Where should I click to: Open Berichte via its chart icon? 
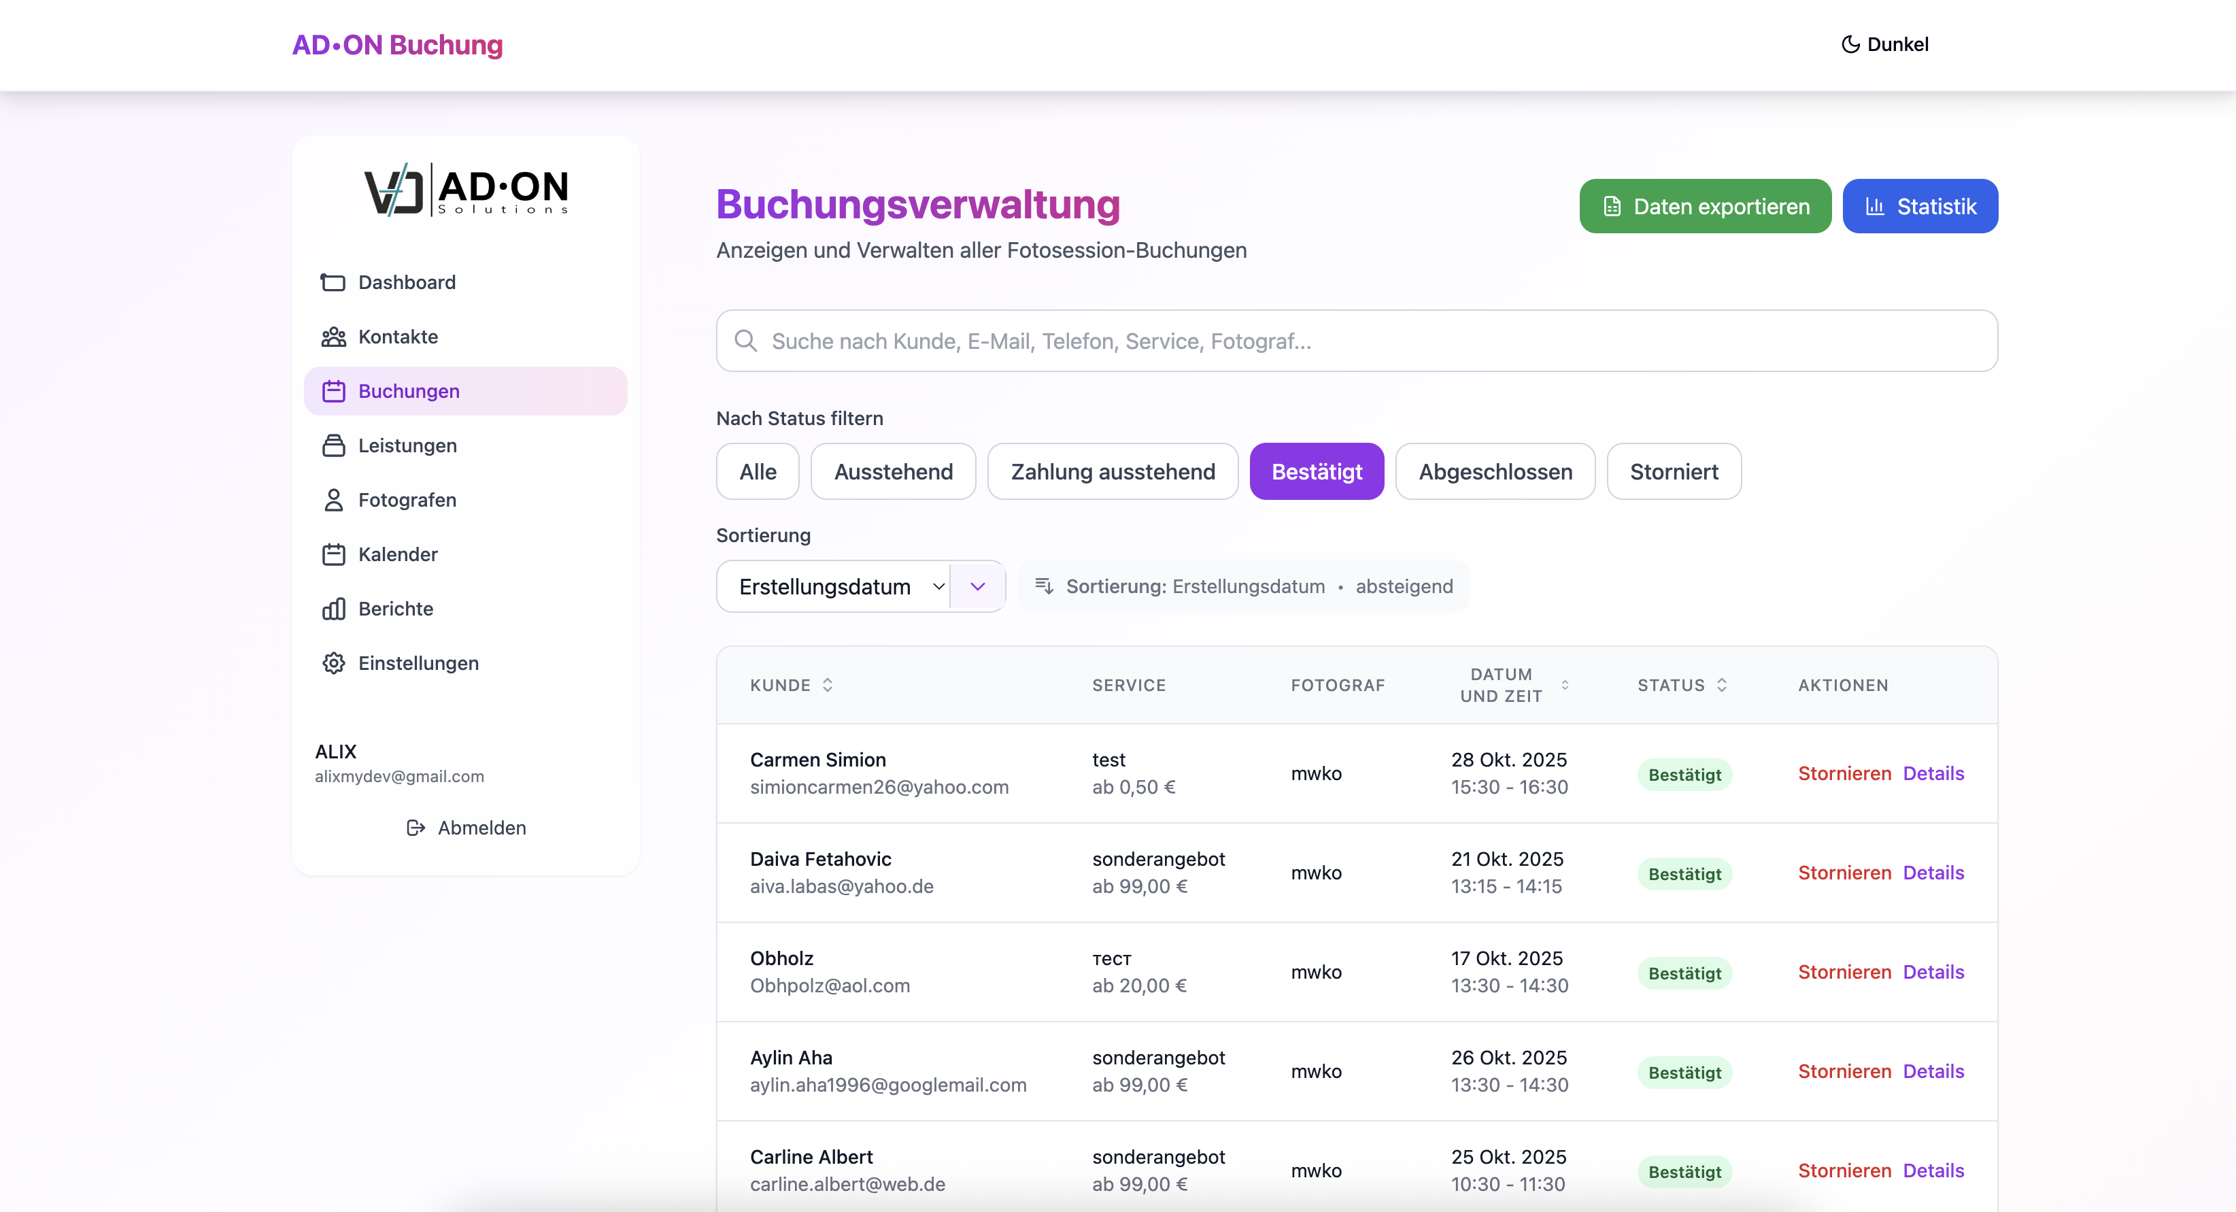click(333, 609)
